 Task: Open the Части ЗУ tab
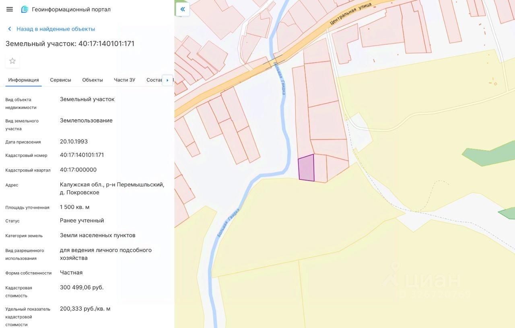(x=124, y=80)
